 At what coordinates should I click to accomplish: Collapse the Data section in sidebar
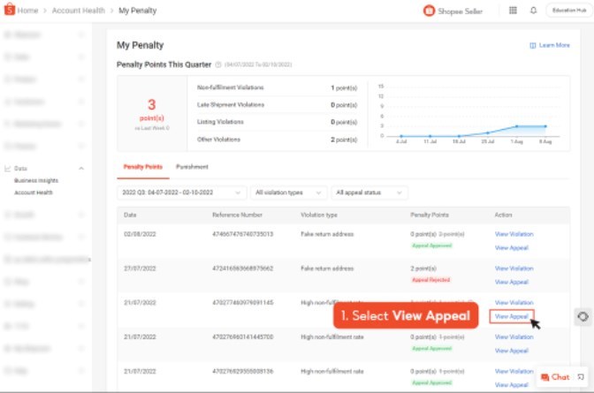(81, 168)
